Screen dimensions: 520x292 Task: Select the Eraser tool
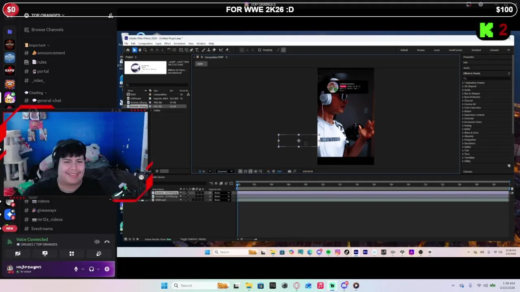[214, 50]
